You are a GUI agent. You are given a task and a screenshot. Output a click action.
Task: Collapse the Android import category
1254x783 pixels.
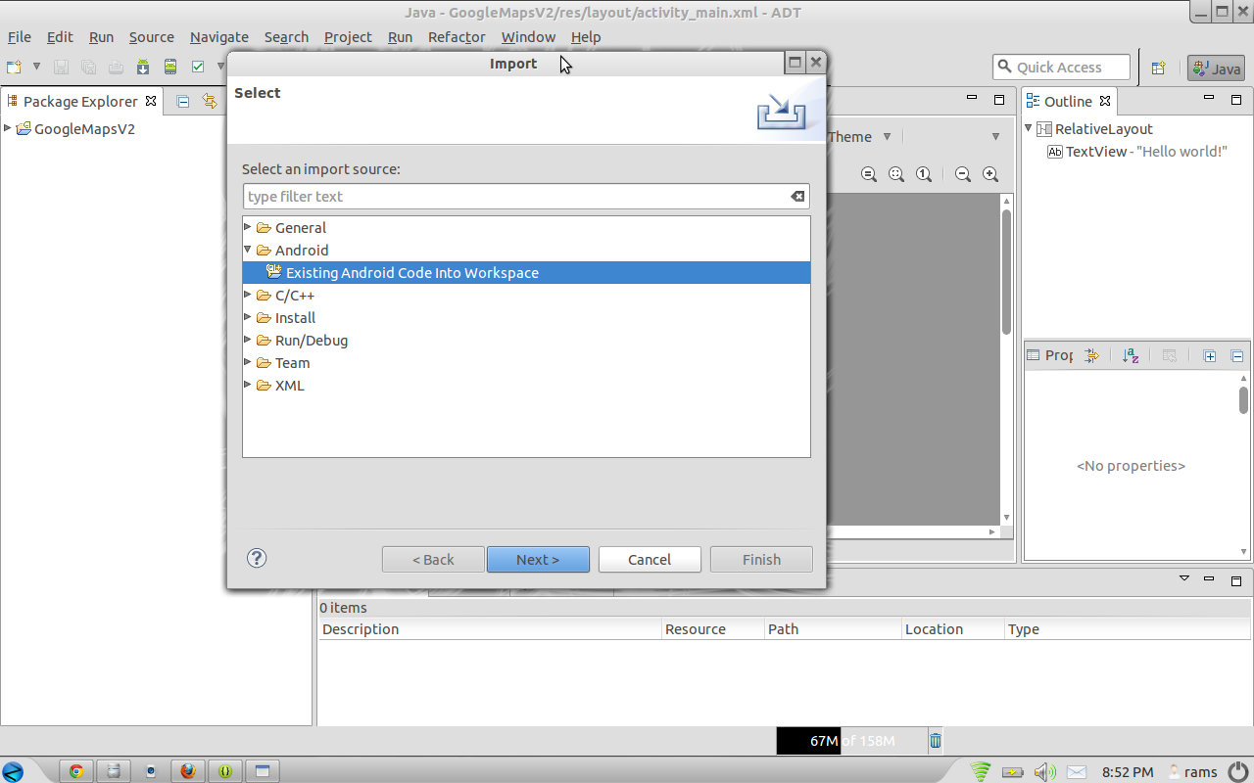[248, 250]
